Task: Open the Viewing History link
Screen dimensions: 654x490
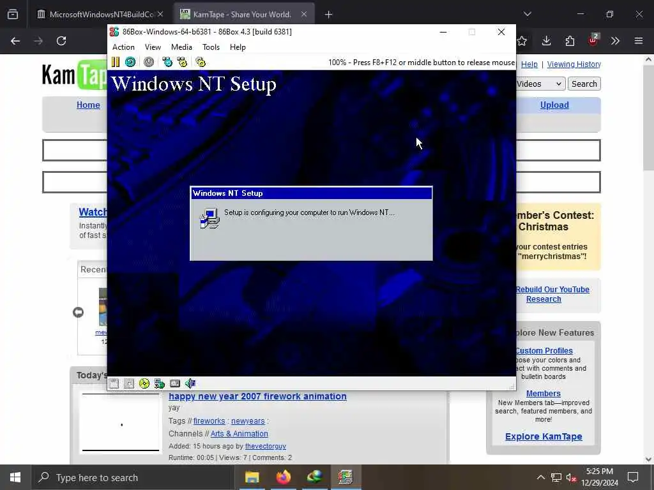Action: [x=574, y=64]
